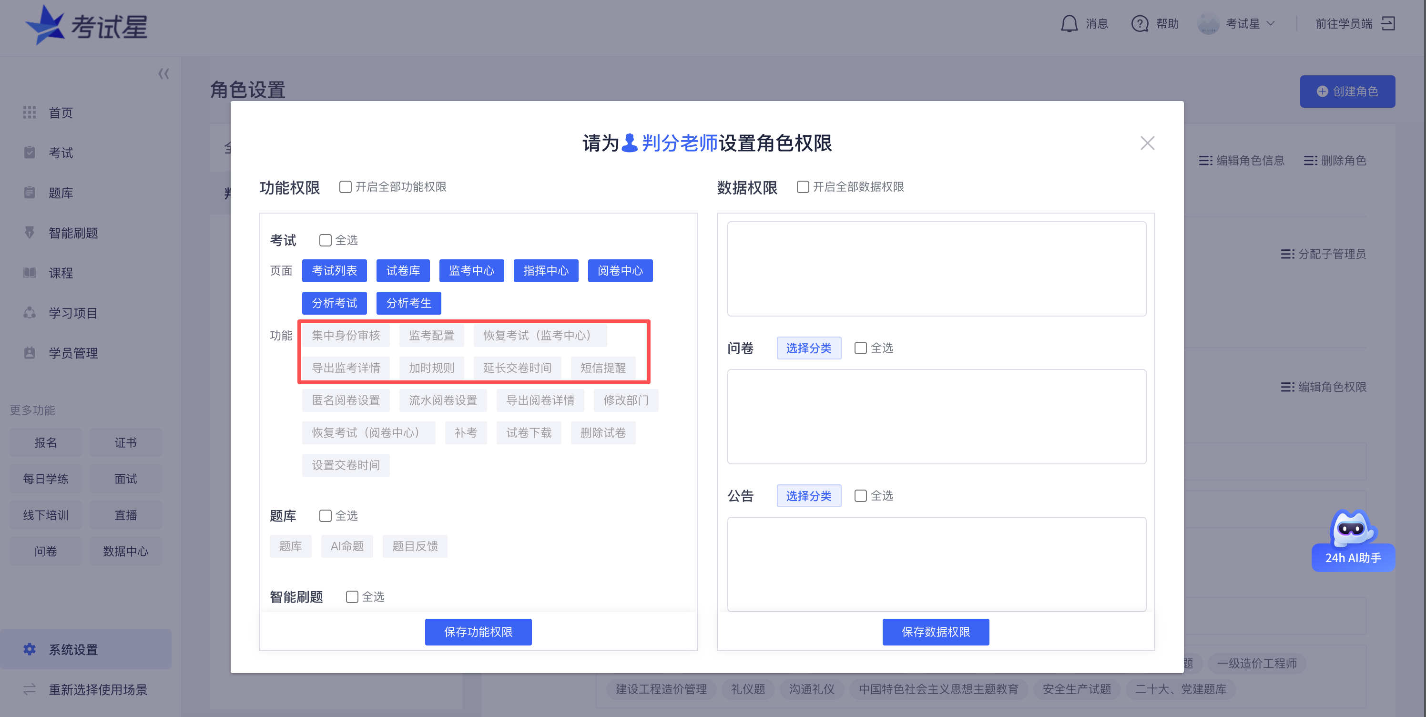Open 选择分类 for 公告 permissions
1426x717 pixels.
click(x=809, y=495)
